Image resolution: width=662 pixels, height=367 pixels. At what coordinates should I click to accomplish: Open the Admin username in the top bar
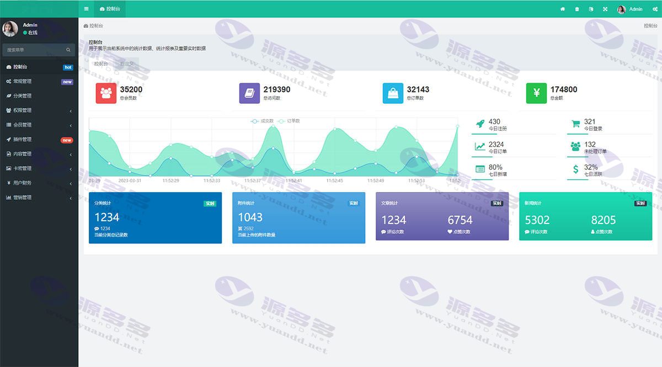pyautogui.click(x=636, y=9)
